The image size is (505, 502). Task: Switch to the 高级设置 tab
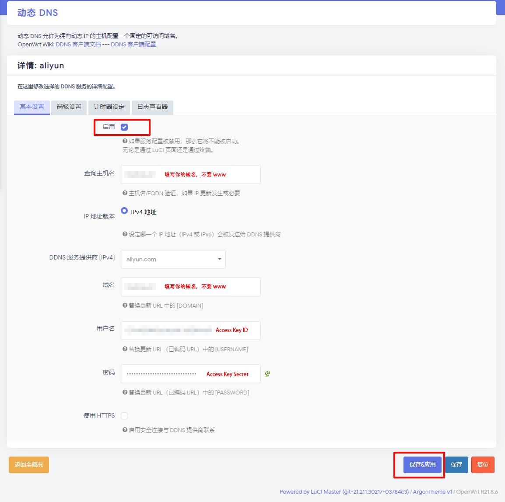(69, 107)
